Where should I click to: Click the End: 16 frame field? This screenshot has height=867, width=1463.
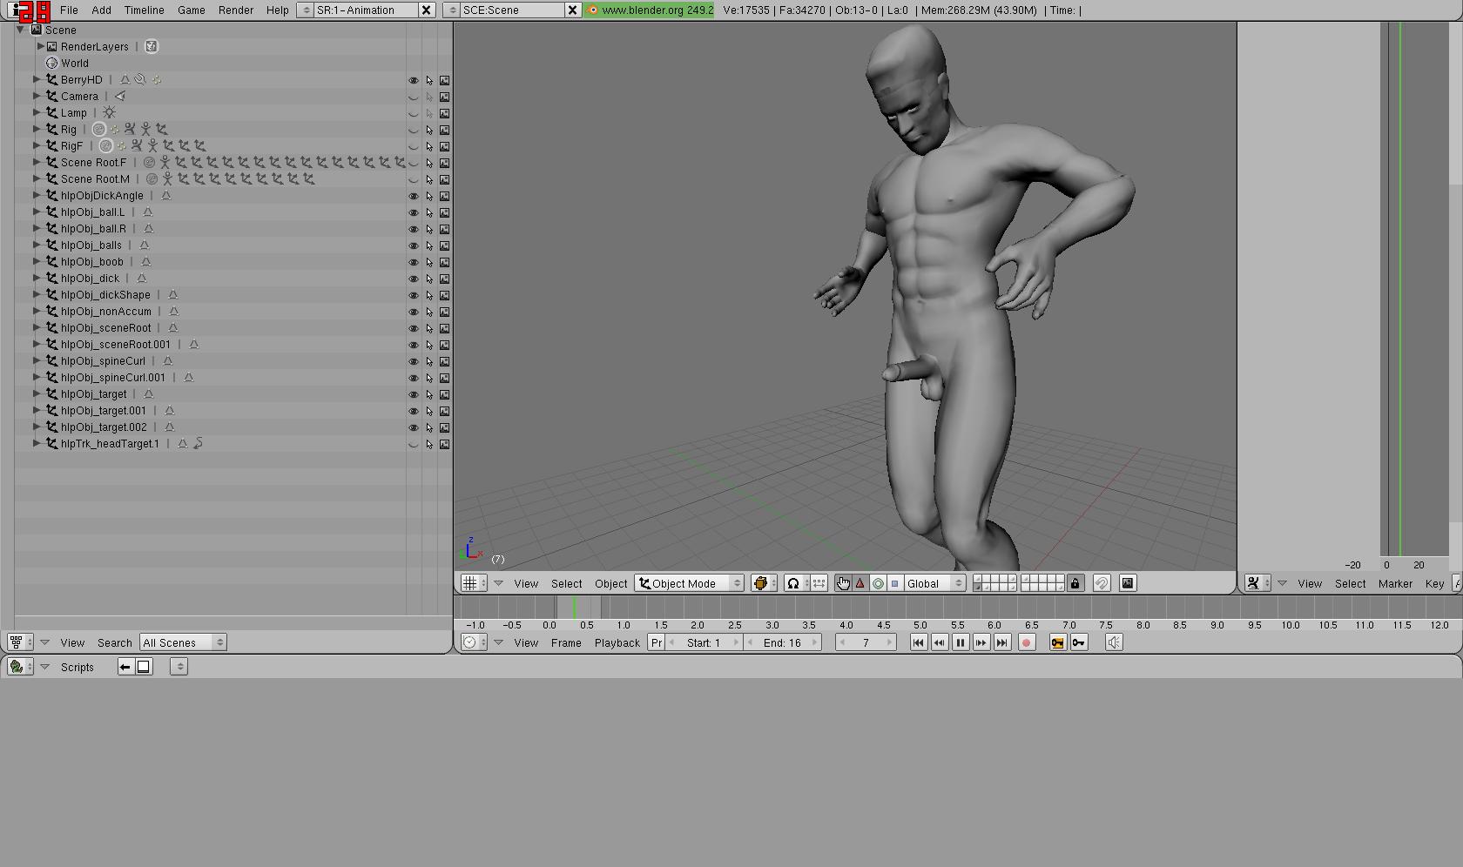[x=782, y=642]
